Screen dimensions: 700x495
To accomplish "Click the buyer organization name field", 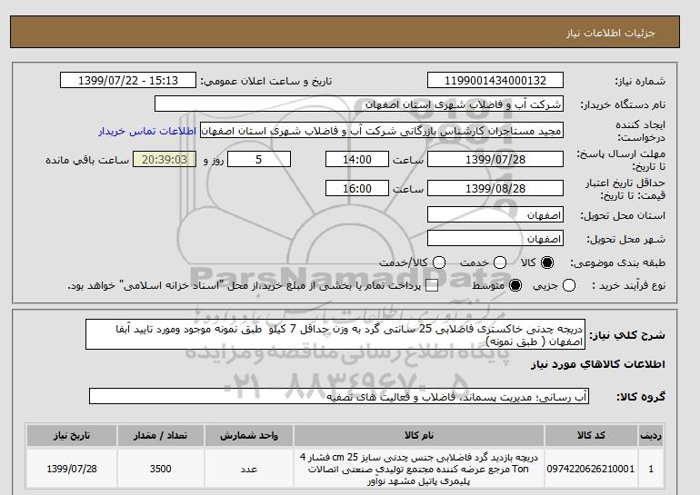I will click(359, 104).
